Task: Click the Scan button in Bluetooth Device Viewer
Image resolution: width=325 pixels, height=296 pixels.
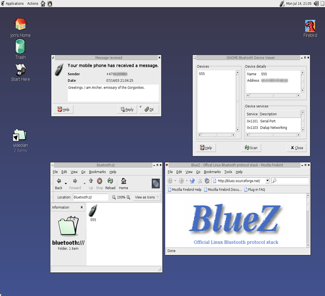Action: click(251, 148)
